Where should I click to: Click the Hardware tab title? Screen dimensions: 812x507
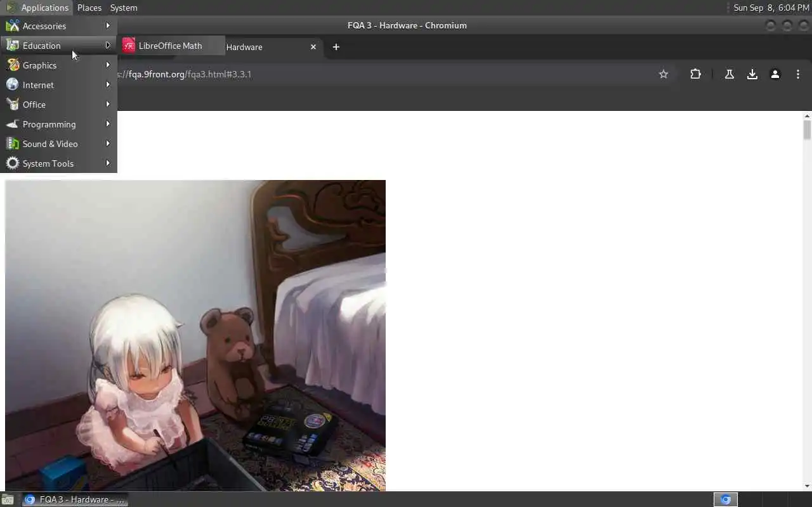pyautogui.click(x=244, y=47)
